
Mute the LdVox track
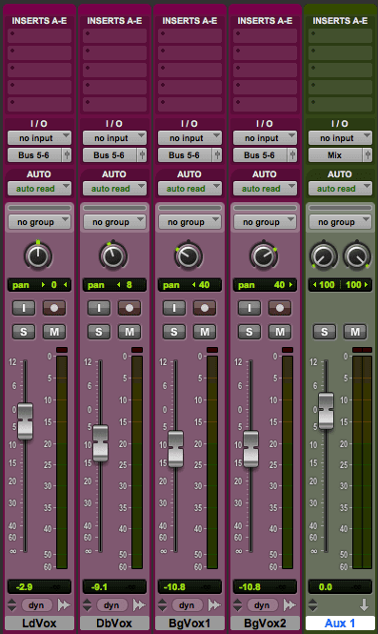click(x=54, y=332)
